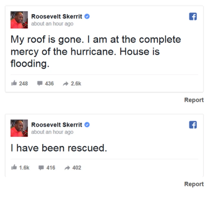This screenshot has height=207, width=207.
Task: Click the timestamp on the rescued post
Action: pos(52,132)
